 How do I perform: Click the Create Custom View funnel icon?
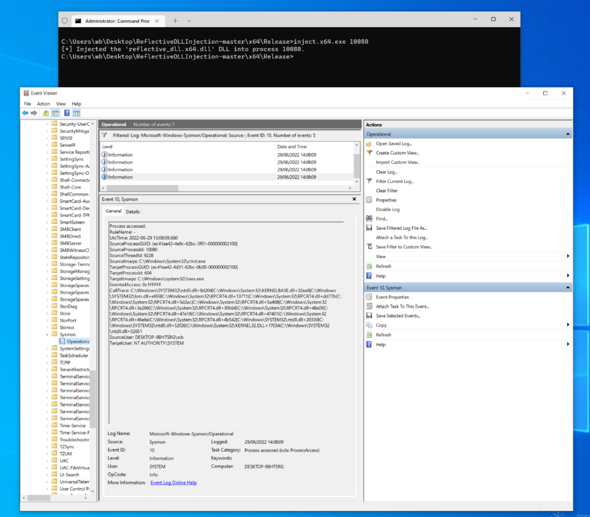369,153
